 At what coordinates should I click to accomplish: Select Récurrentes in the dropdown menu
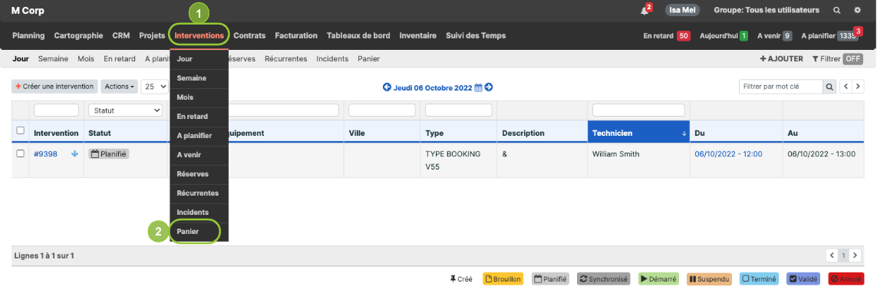click(x=199, y=193)
